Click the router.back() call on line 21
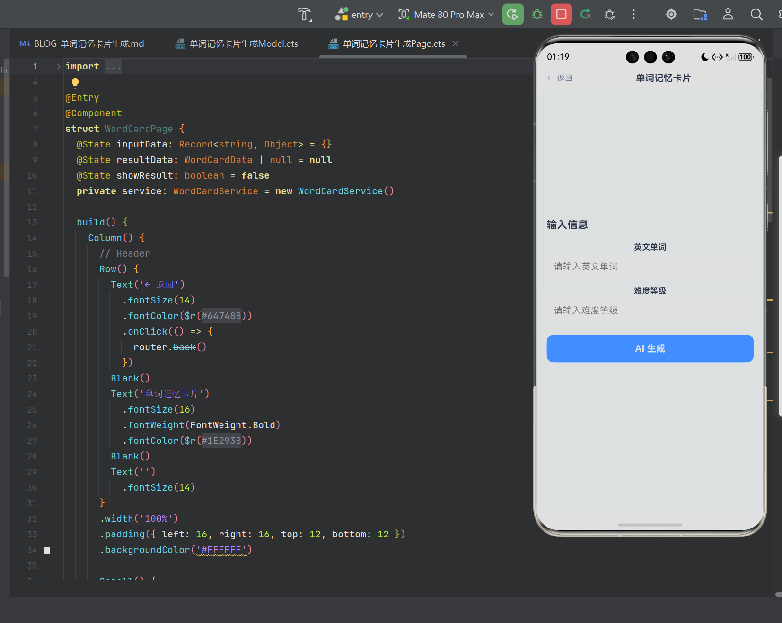 [x=170, y=347]
